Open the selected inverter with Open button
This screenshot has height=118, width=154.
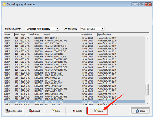tap(98, 111)
